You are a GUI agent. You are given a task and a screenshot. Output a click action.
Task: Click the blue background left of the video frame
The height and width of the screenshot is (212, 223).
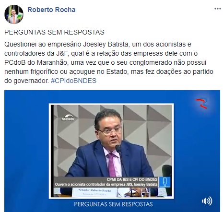[26, 151]
